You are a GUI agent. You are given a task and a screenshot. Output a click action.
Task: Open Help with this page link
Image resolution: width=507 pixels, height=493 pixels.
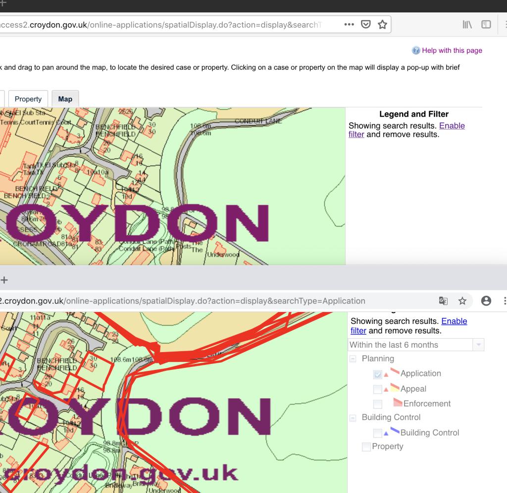[x=452, y=50]
